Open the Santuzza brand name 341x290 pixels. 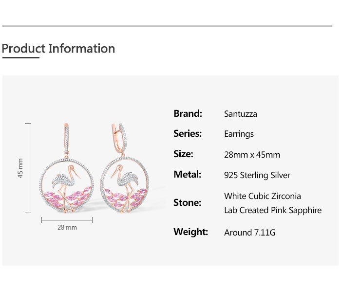[241, 114]
